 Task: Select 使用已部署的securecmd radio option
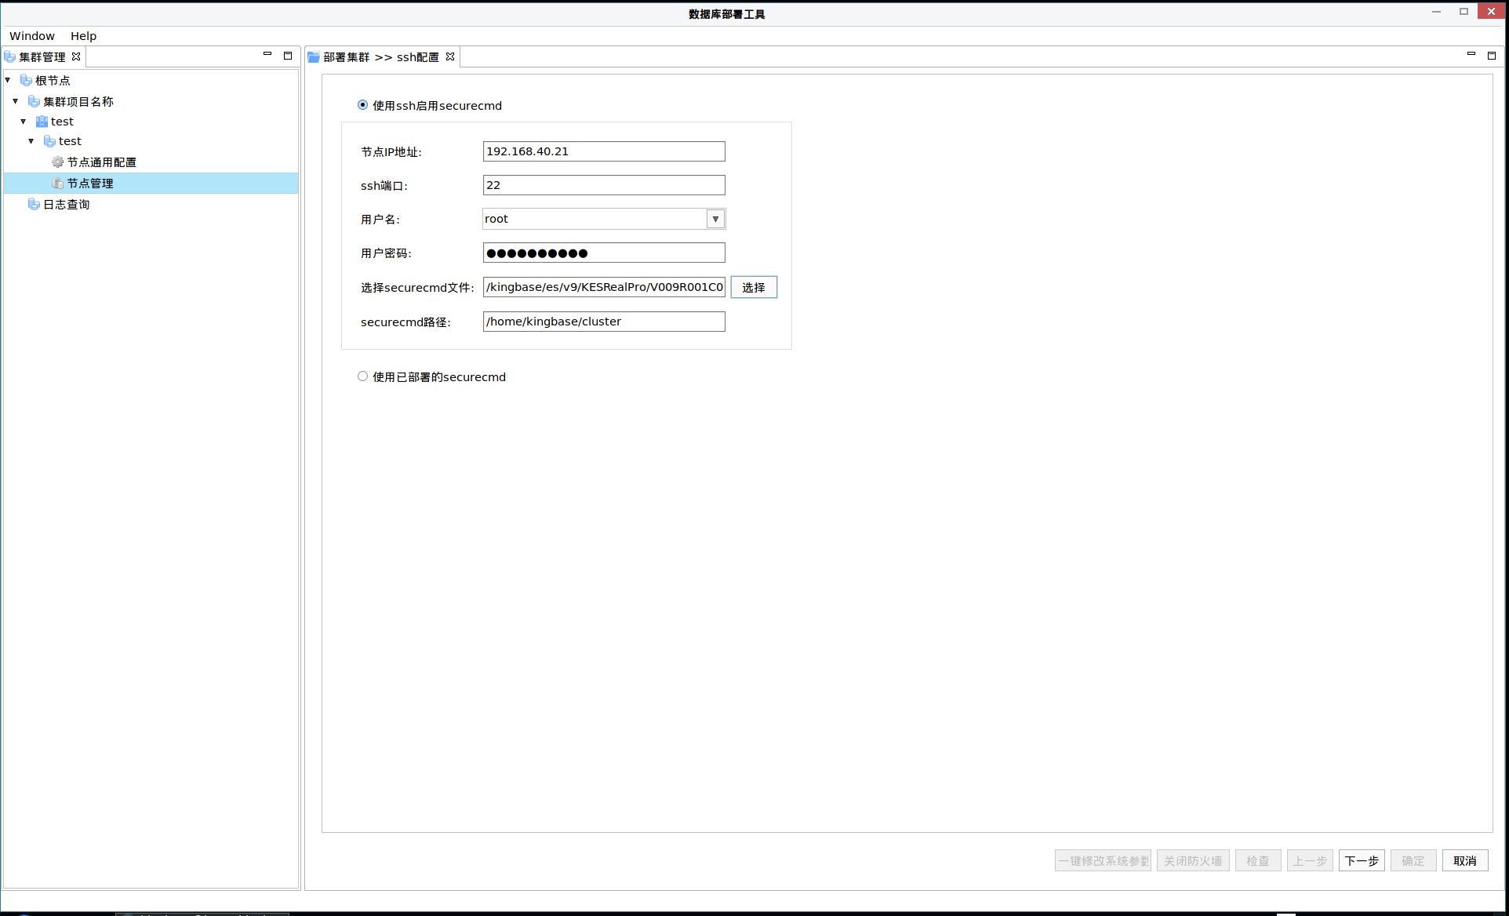362,376
